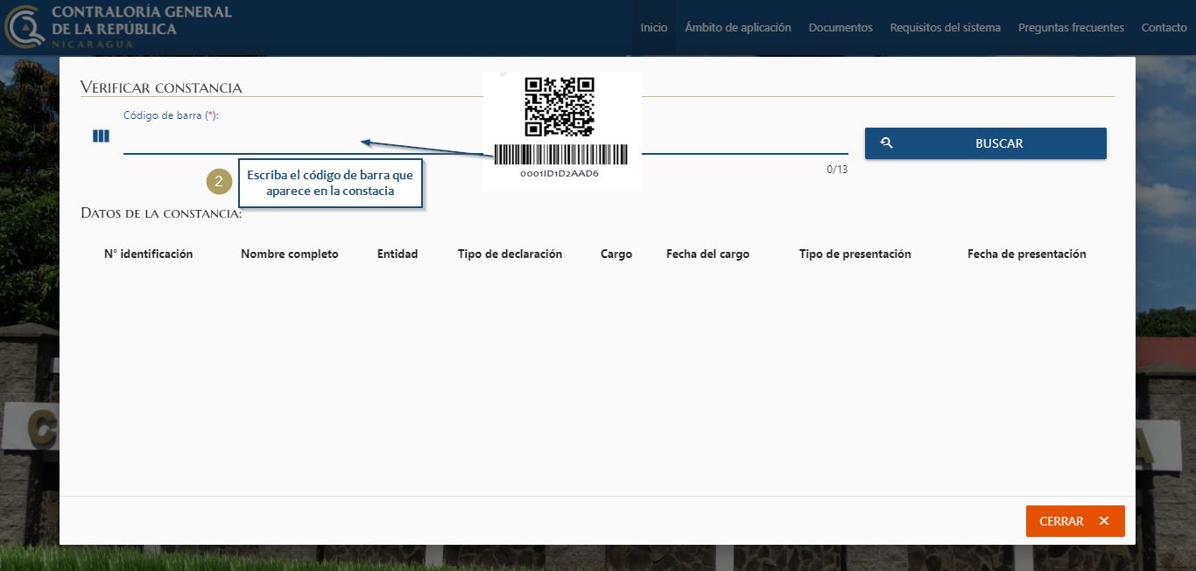1196x571 pixels.
Task: Click the Verificar constancia heading
Action: coord(161,87)
